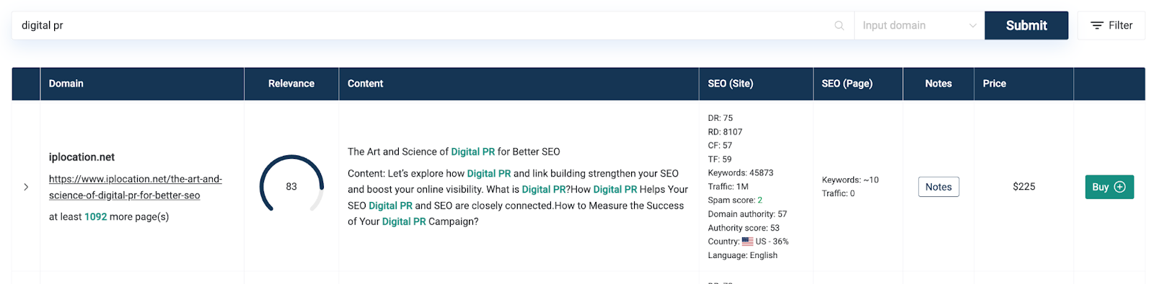Screen dimensions: 1154x284
Task: Open the Input domain dropdown
Action: 919,25
